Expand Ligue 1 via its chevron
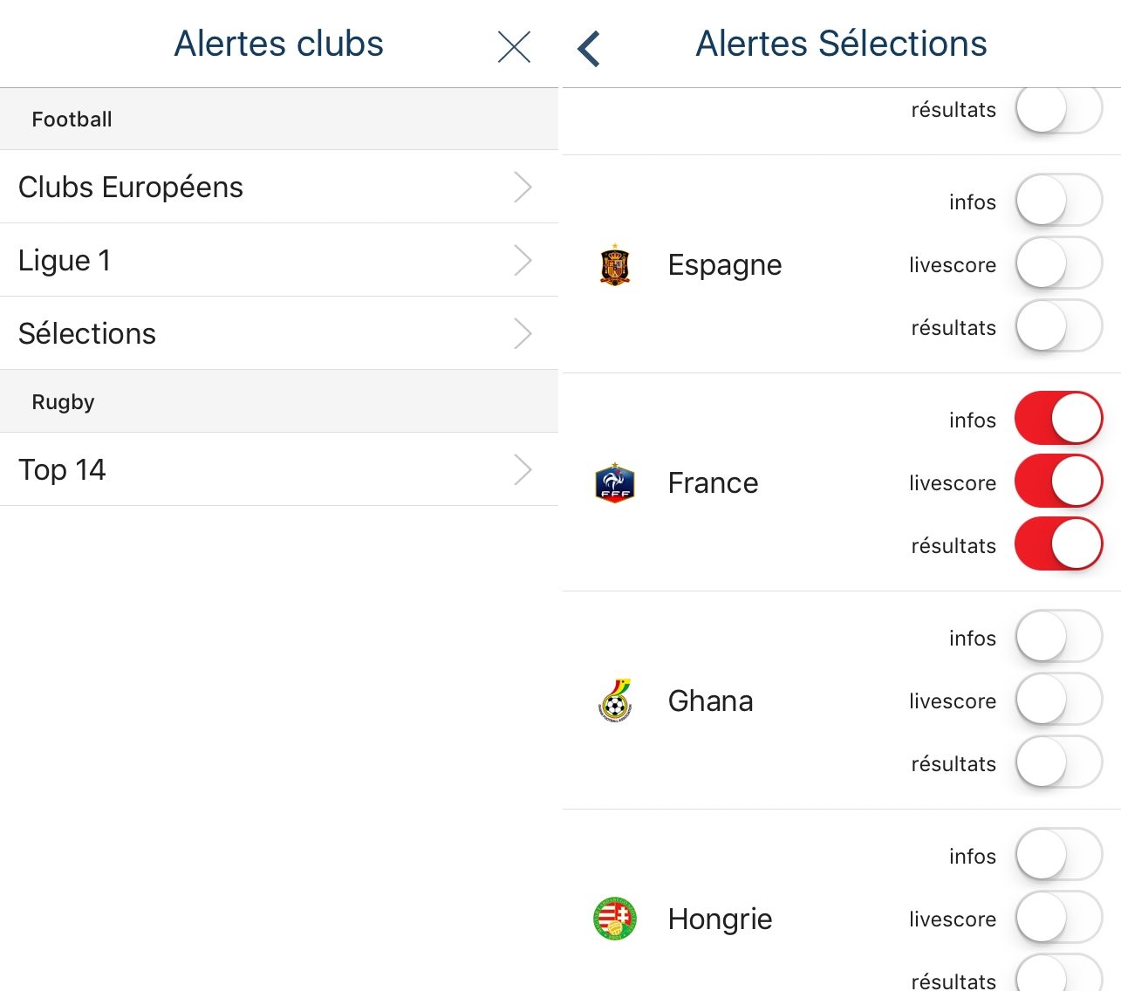The width and height of the screenshot is (1121, 991). 523,260
